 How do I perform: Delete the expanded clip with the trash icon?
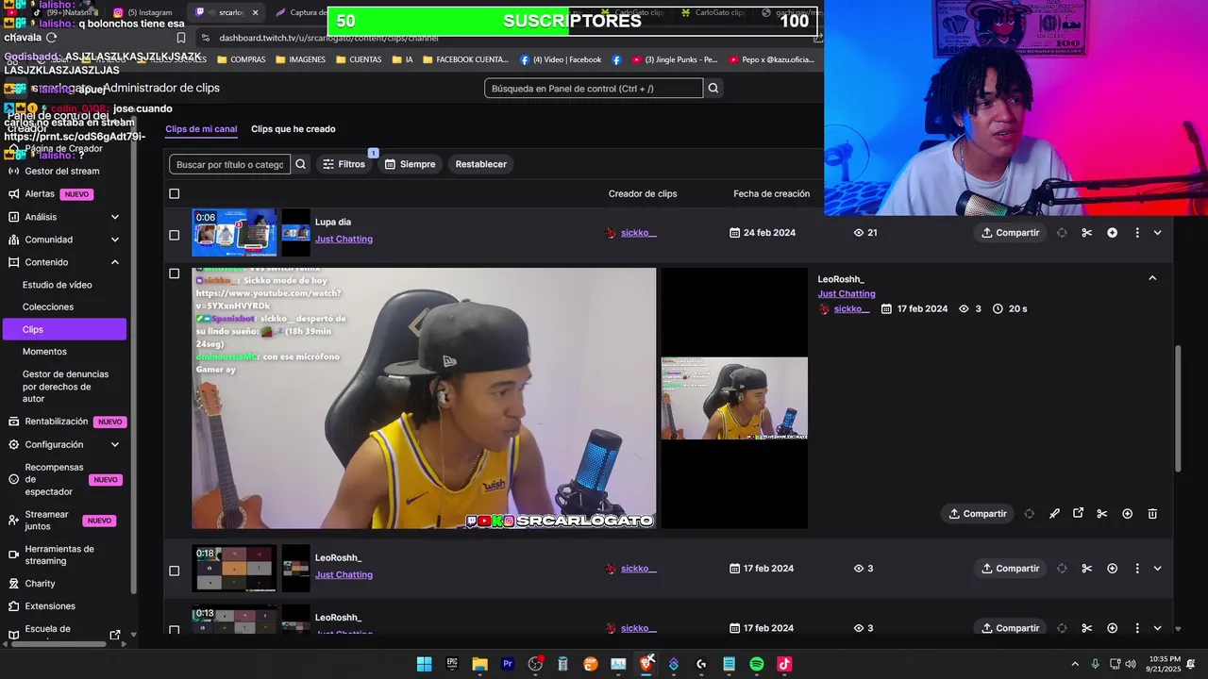1152,514
